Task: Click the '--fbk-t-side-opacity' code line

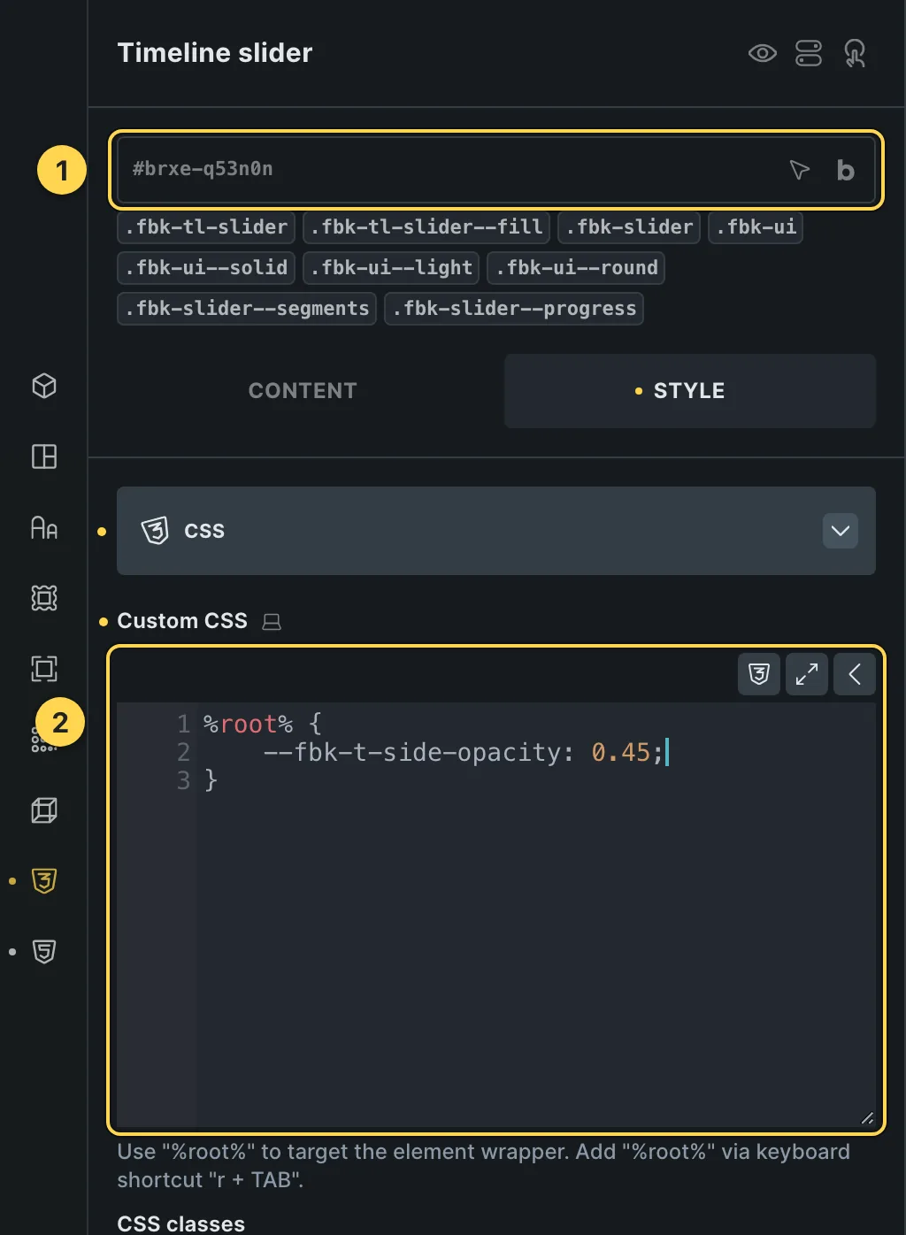Action: click(463, 753)
